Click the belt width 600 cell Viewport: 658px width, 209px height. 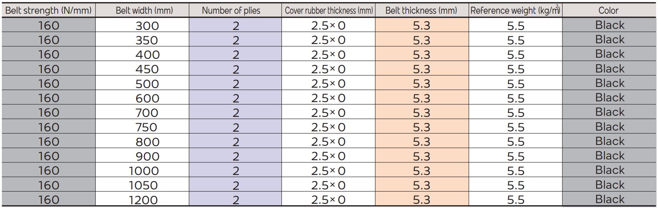(x=142, y=98)
